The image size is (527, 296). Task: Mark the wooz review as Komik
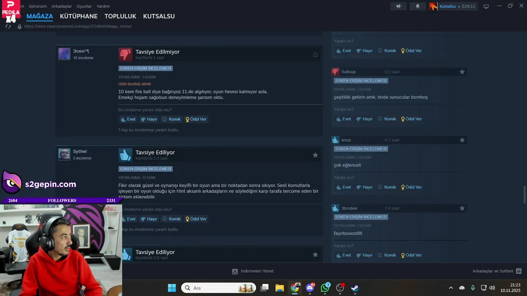387,187
